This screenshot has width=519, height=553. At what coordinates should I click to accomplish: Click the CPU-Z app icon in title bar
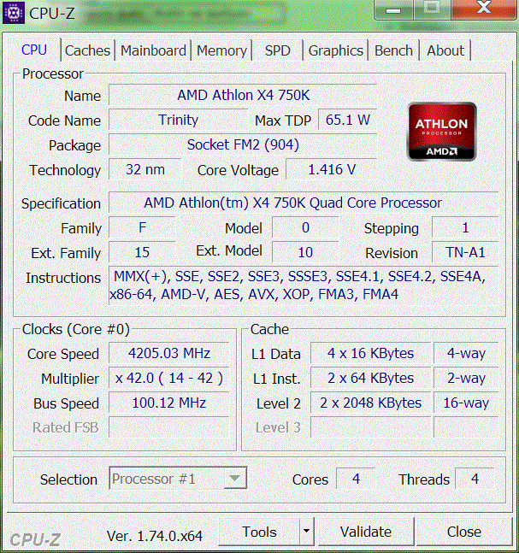14,13
